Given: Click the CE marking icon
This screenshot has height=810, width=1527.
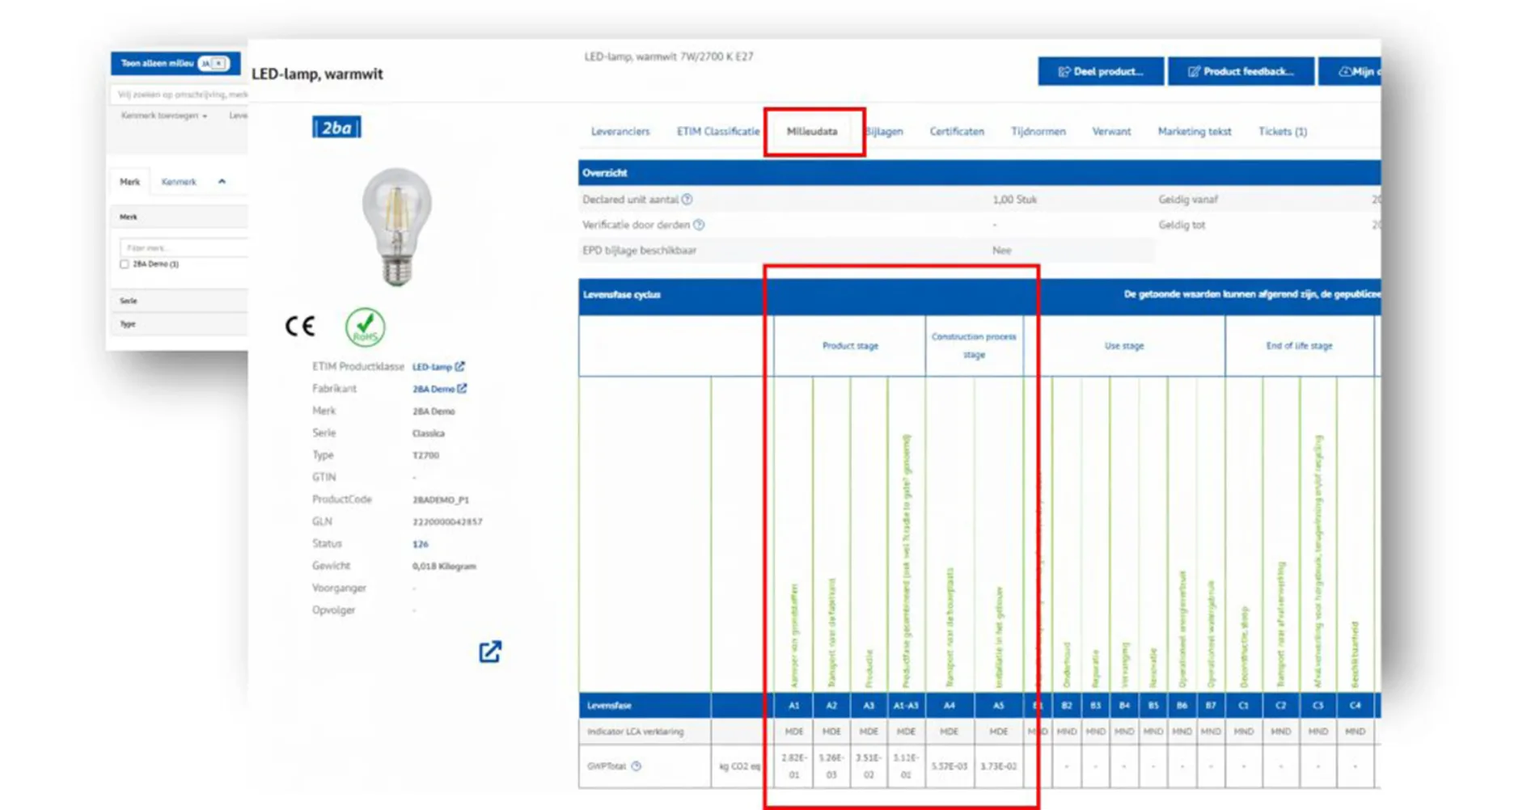Looking at the screenshot, I should coord(300,327).
